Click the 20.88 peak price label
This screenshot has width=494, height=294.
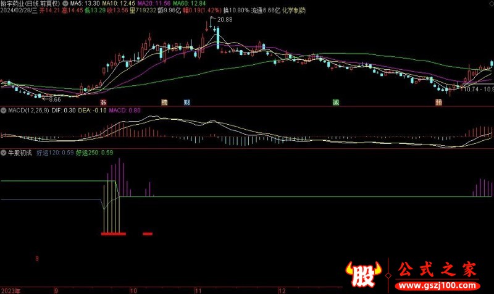[225, 20]
